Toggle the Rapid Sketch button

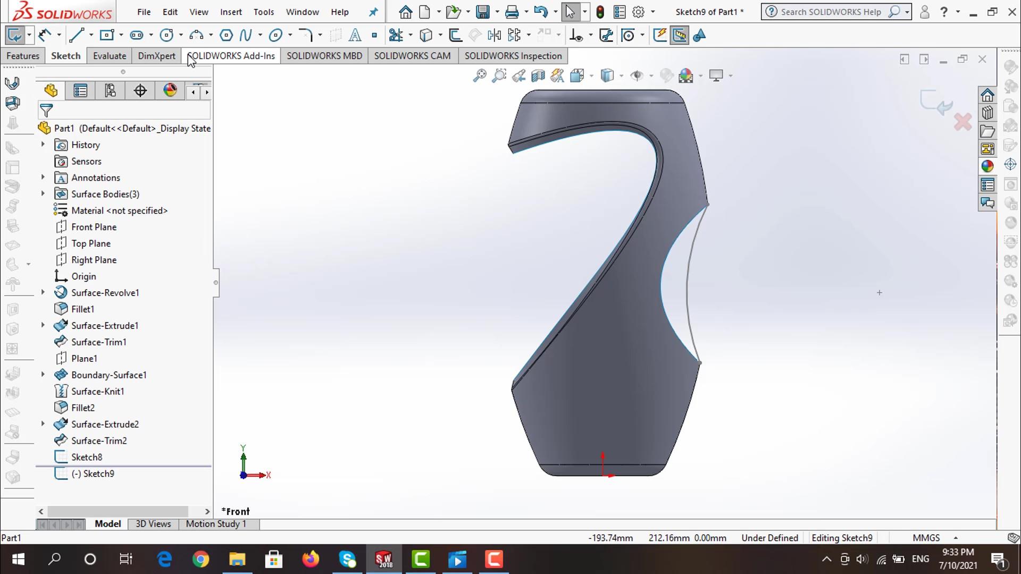pyautogui.click(x=659, y=36)
